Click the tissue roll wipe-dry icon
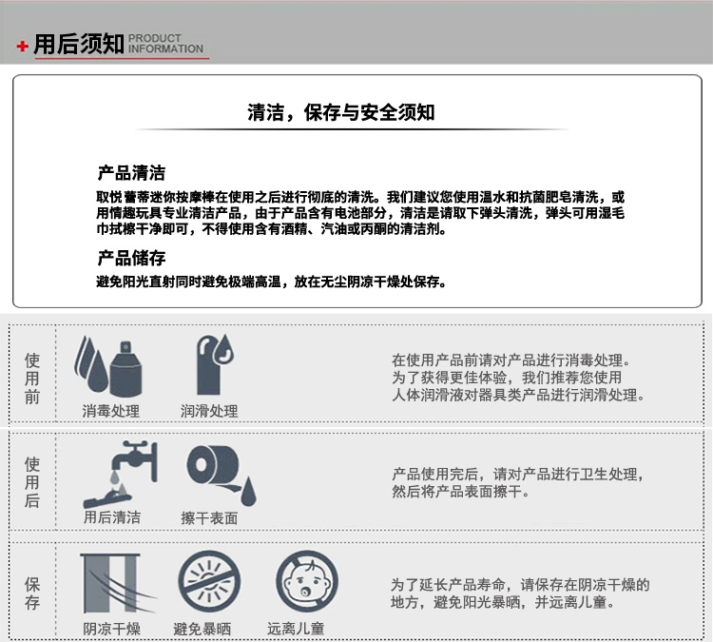This screenshot has width=713, height=642. pos(218,474)
